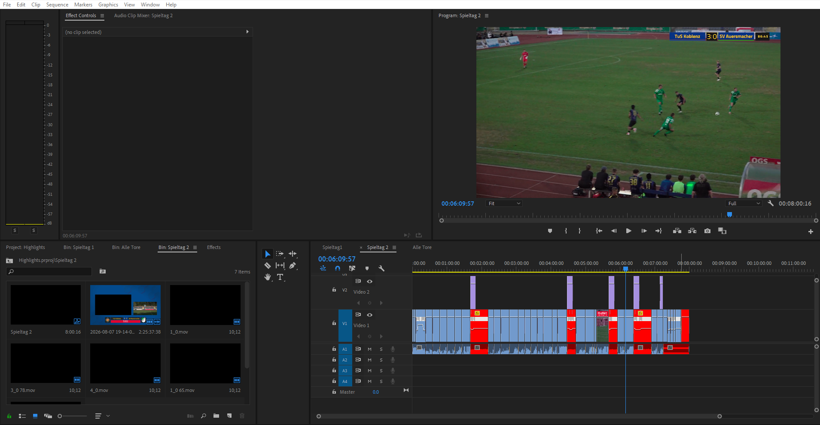This screenshot has width=820, height=425.
Task: Open the Markers menu
Action: click(x=83, y=4)
